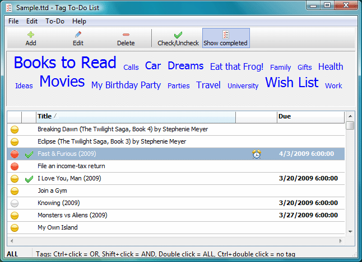The width and height of the screenshot is (362, 262).
Task: Open the File menu
Action: (x=13, y=21)
